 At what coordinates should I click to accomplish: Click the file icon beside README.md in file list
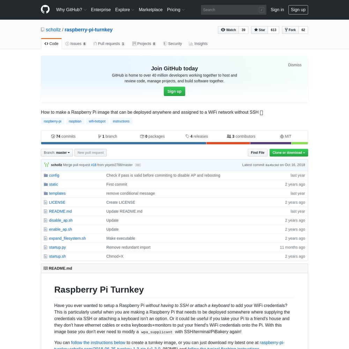tap(46, 211)
